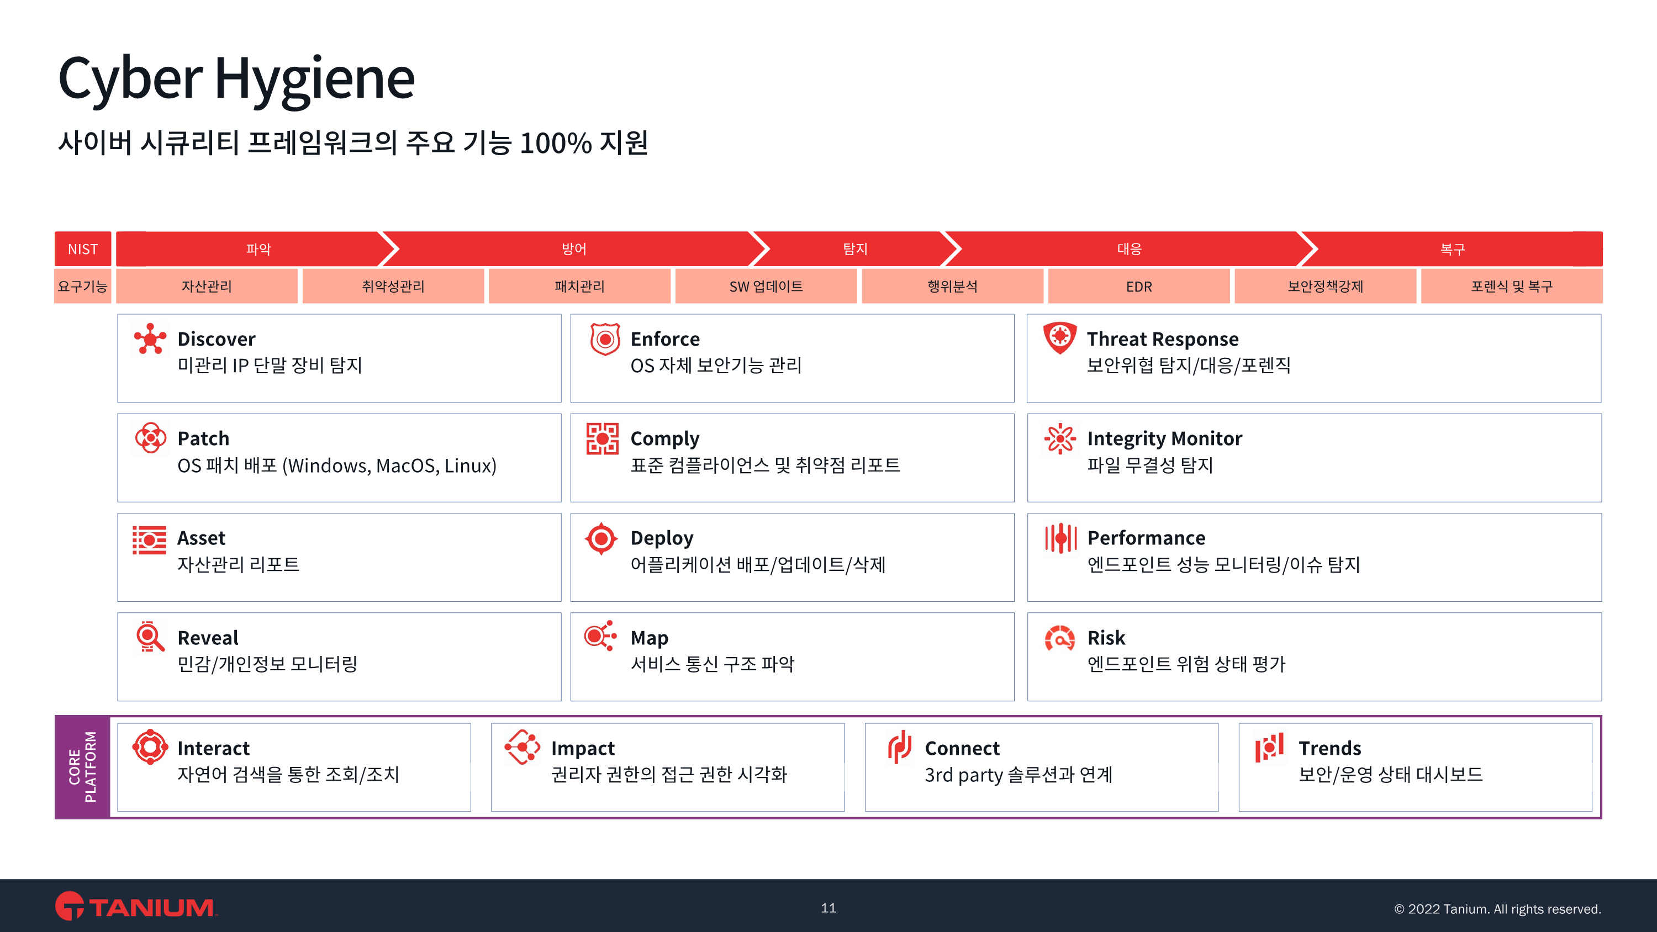The image size is (1657, 932).
Task: Click the Deploy target icon
Action: coord(601,538)
